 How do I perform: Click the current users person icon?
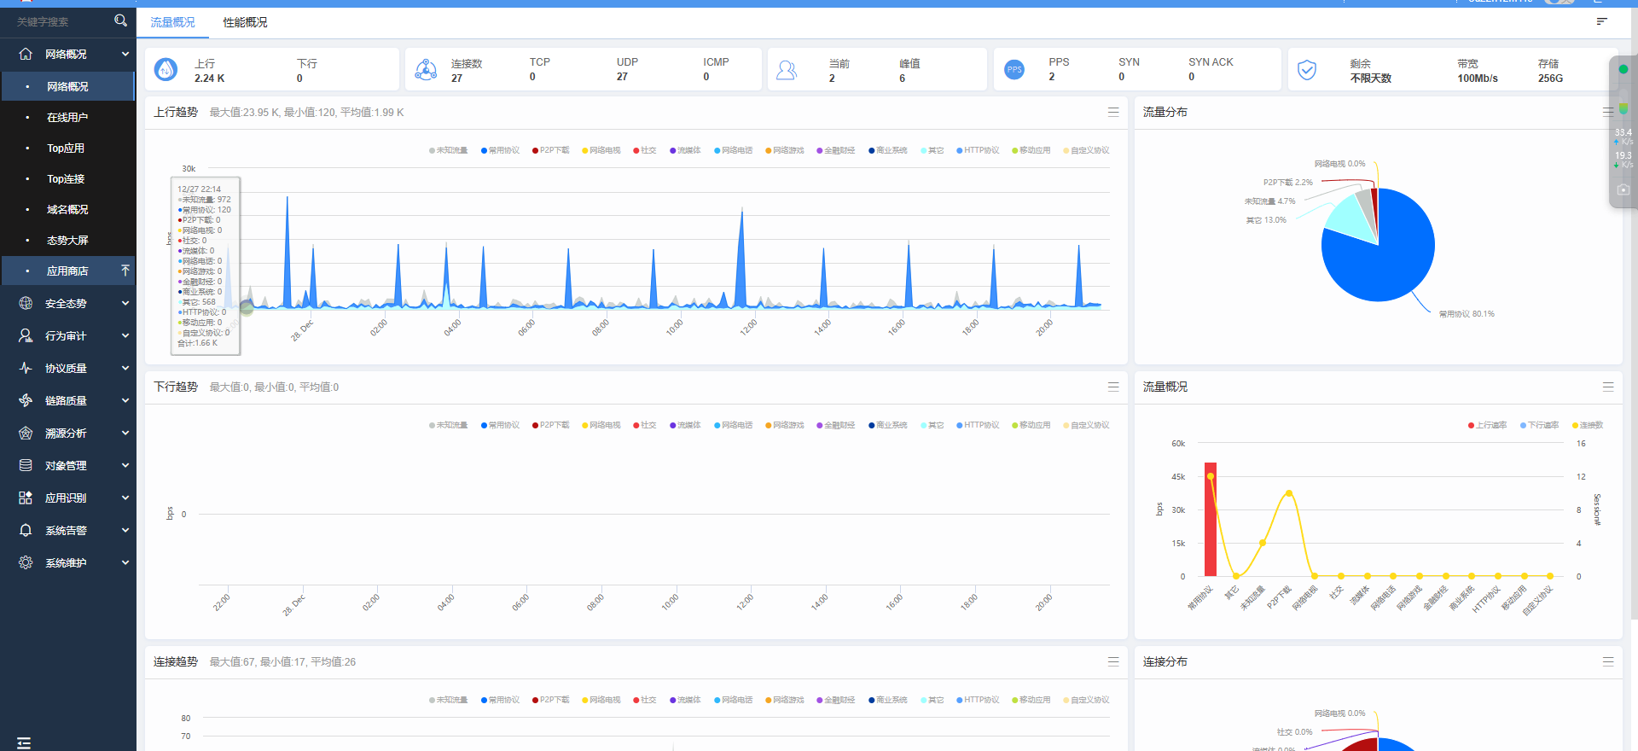787,70
